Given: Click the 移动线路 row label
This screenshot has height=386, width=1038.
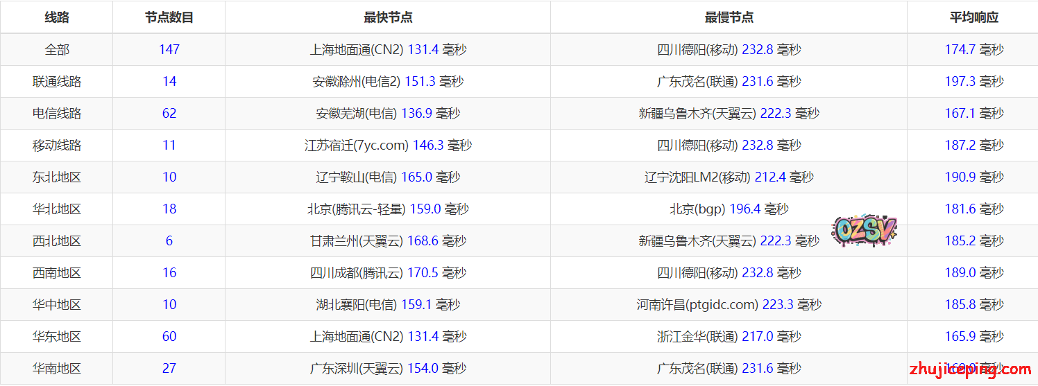Looking at the screenshot, I should click(x=57, y=145).
